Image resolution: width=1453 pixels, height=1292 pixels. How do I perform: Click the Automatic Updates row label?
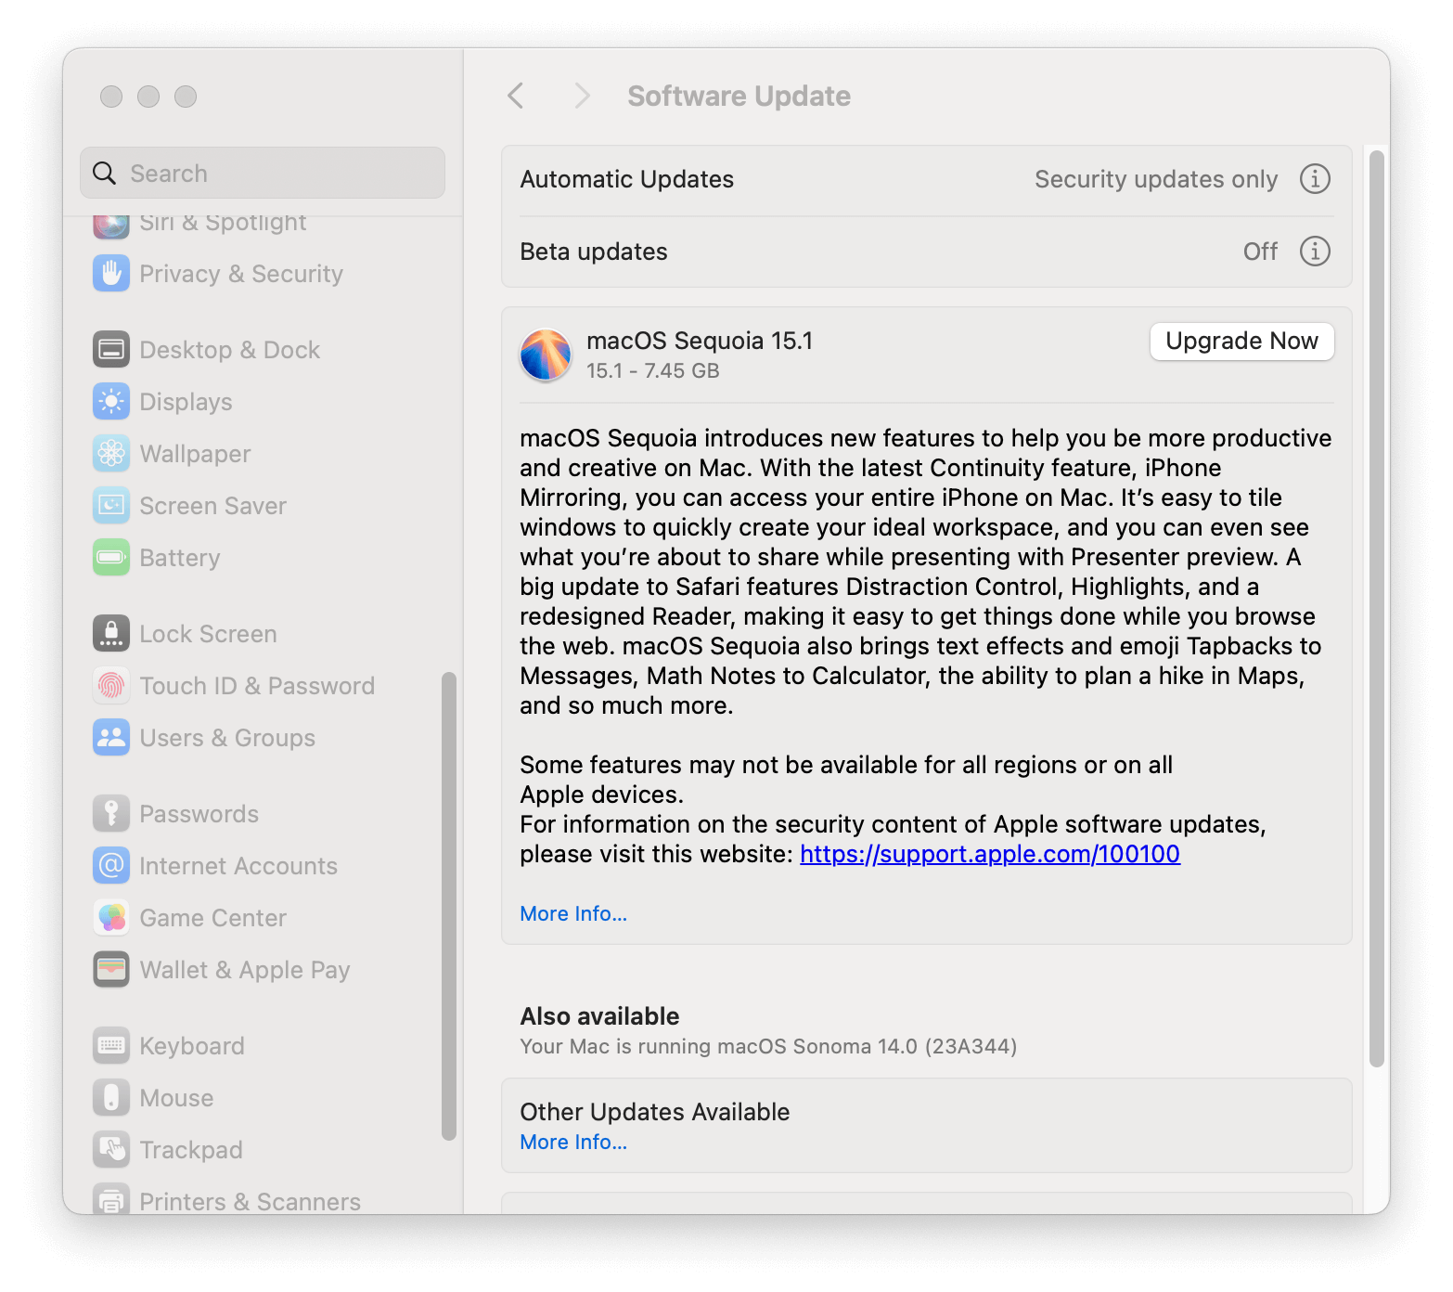627,179
